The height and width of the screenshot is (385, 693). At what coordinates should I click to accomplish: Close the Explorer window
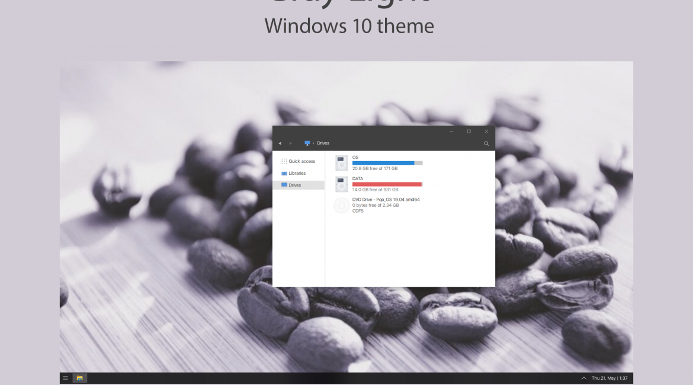pos(486,131)
